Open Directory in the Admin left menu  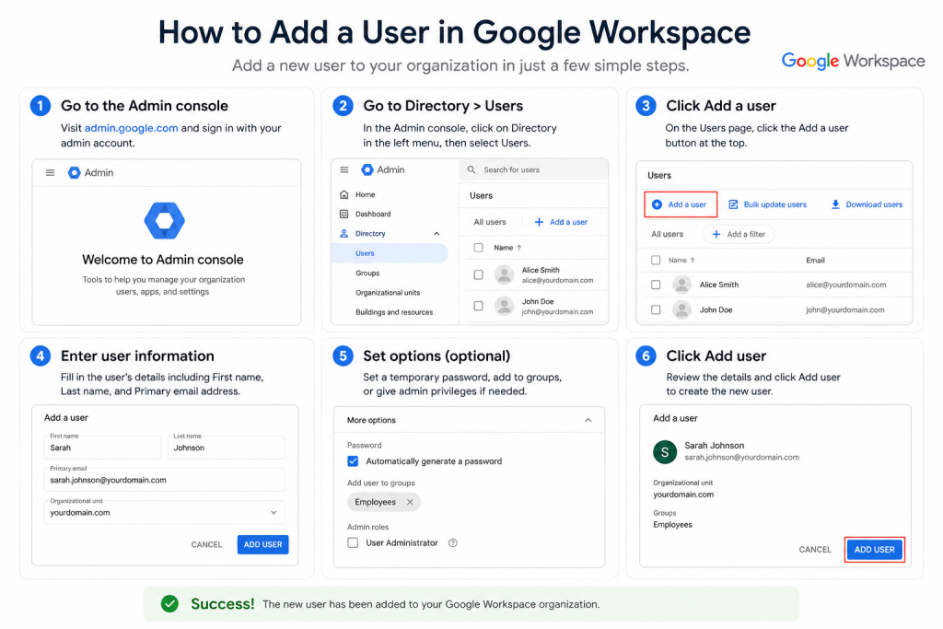point(370,233)
